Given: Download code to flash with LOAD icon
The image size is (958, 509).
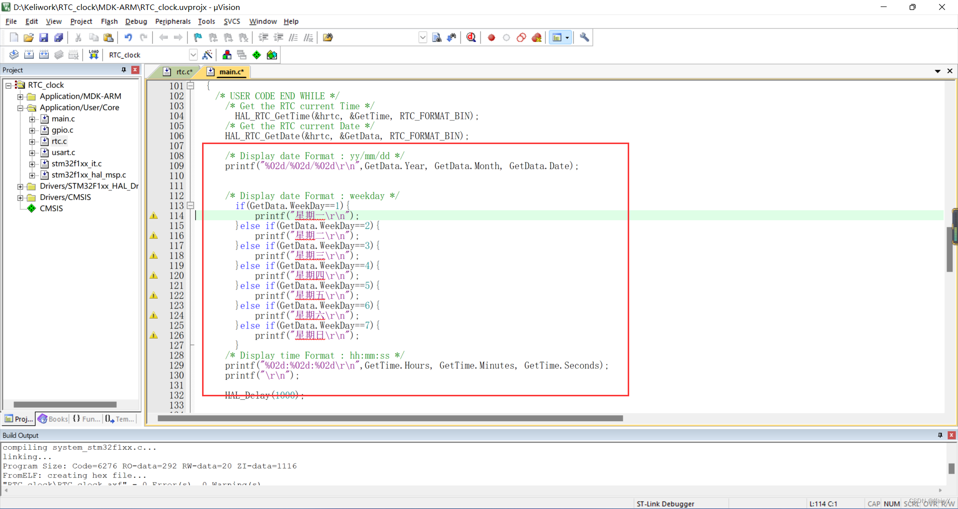Looking at the screenshot, I should (93, 55).
